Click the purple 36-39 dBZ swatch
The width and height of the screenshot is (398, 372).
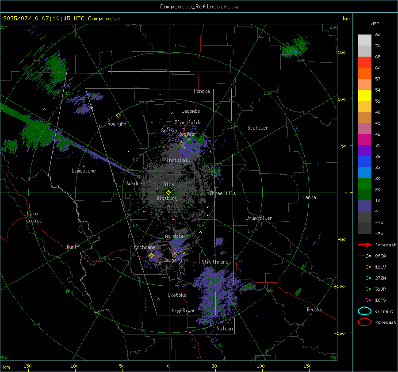click(364, 151)
